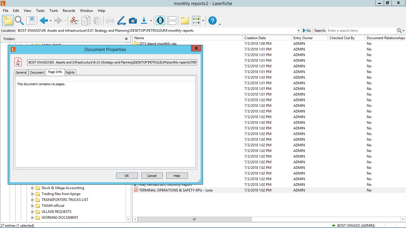Open the Location path dropdown arrow

pos(298,31)
